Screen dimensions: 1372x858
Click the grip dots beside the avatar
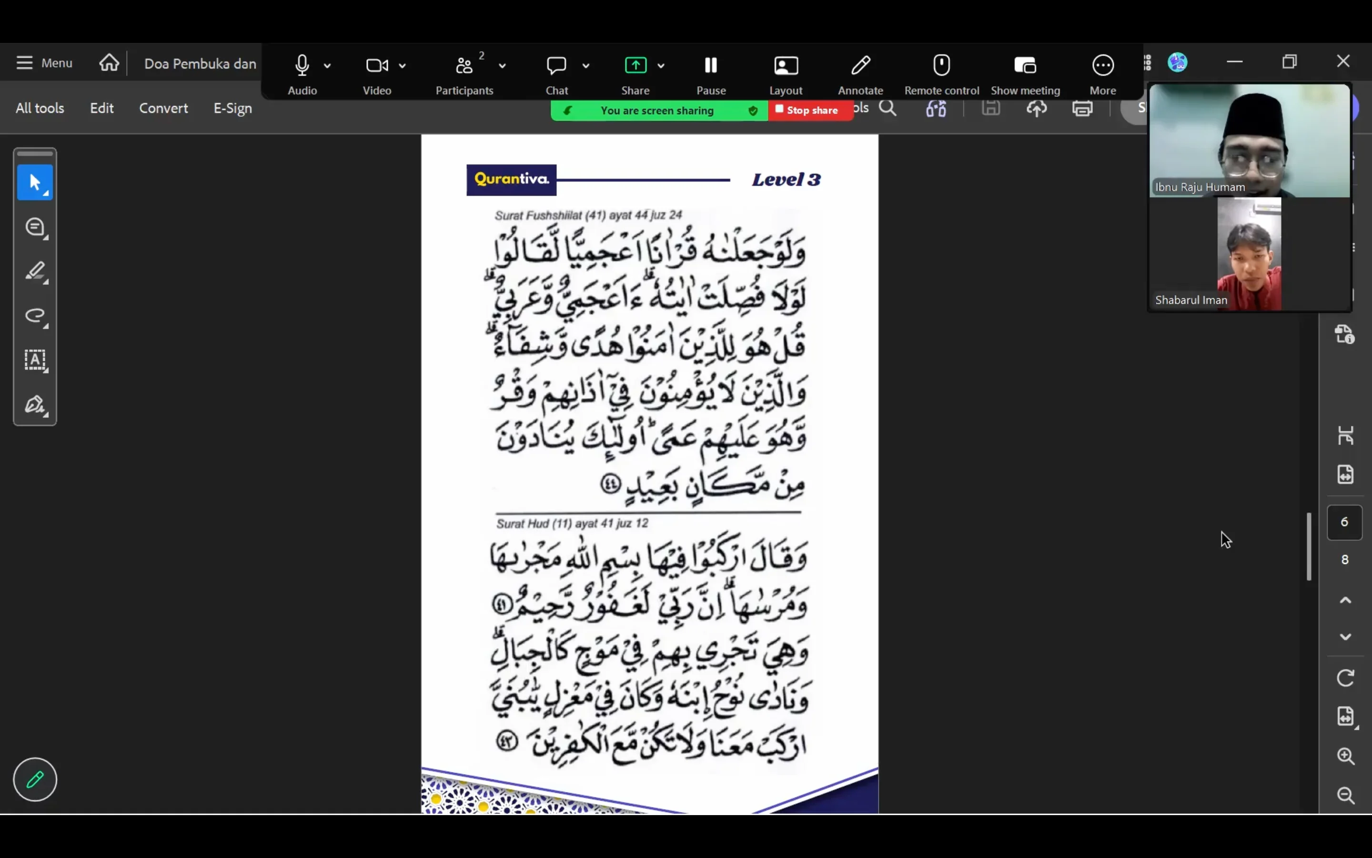point(1148,62)
